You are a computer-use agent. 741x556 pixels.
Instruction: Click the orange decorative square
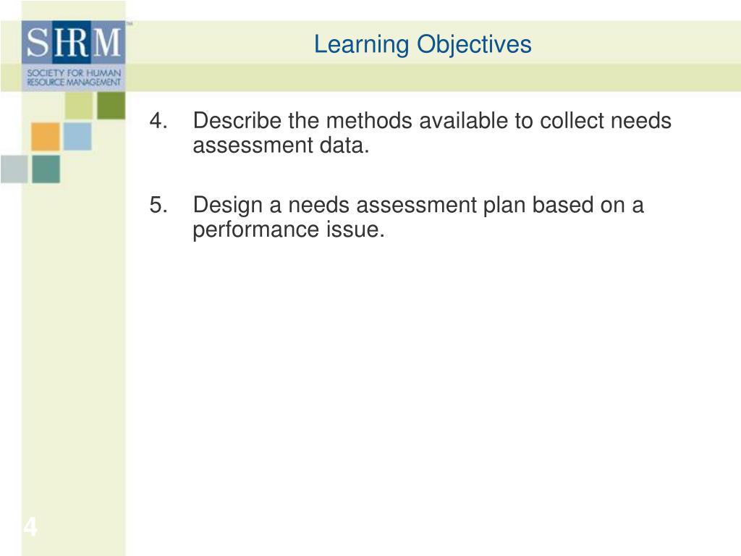[46, 137]
